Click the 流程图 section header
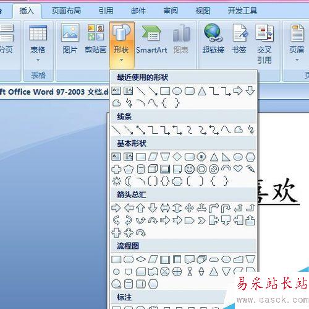309x309 pixels. click(128, 246)
